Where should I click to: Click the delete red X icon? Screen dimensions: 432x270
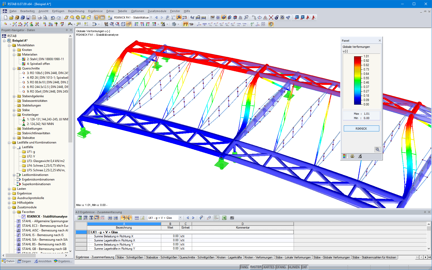[271, 17]
